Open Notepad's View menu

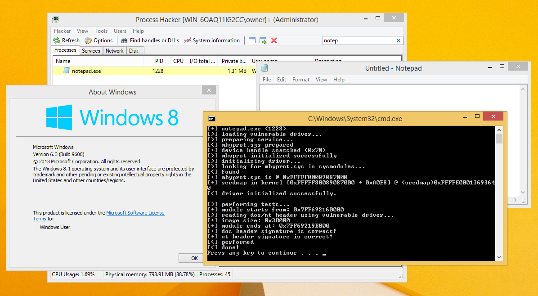321,80
